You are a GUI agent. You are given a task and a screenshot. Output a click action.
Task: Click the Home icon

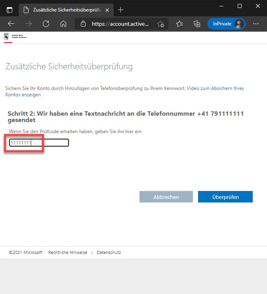[x=63, y=24]
